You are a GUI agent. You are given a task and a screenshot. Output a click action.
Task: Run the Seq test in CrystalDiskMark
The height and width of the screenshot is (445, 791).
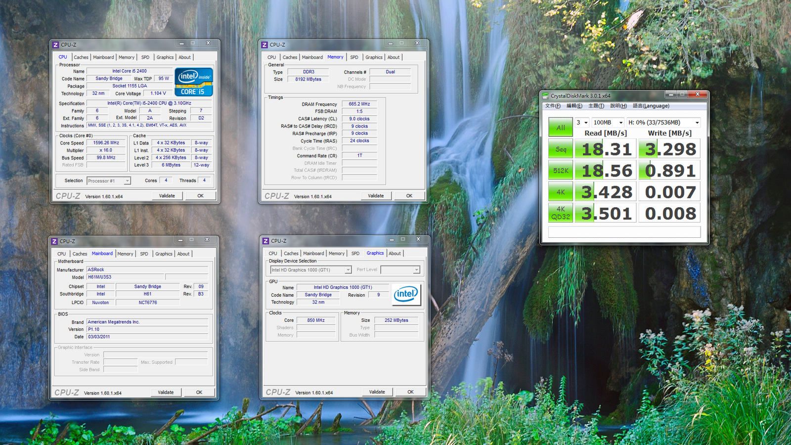[561, 149]
